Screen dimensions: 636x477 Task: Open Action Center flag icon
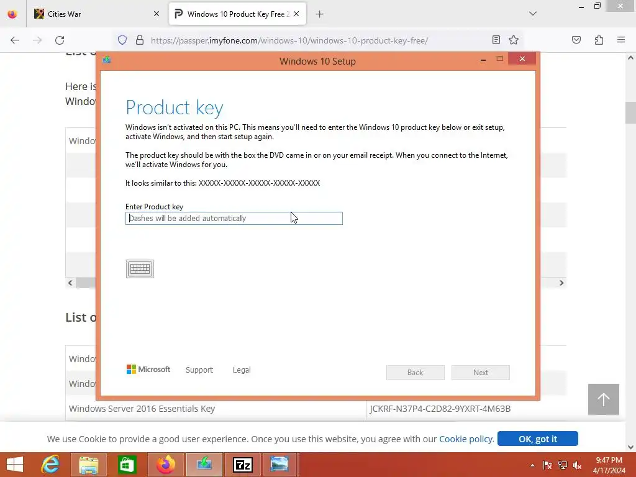click(x=547, y=465)
